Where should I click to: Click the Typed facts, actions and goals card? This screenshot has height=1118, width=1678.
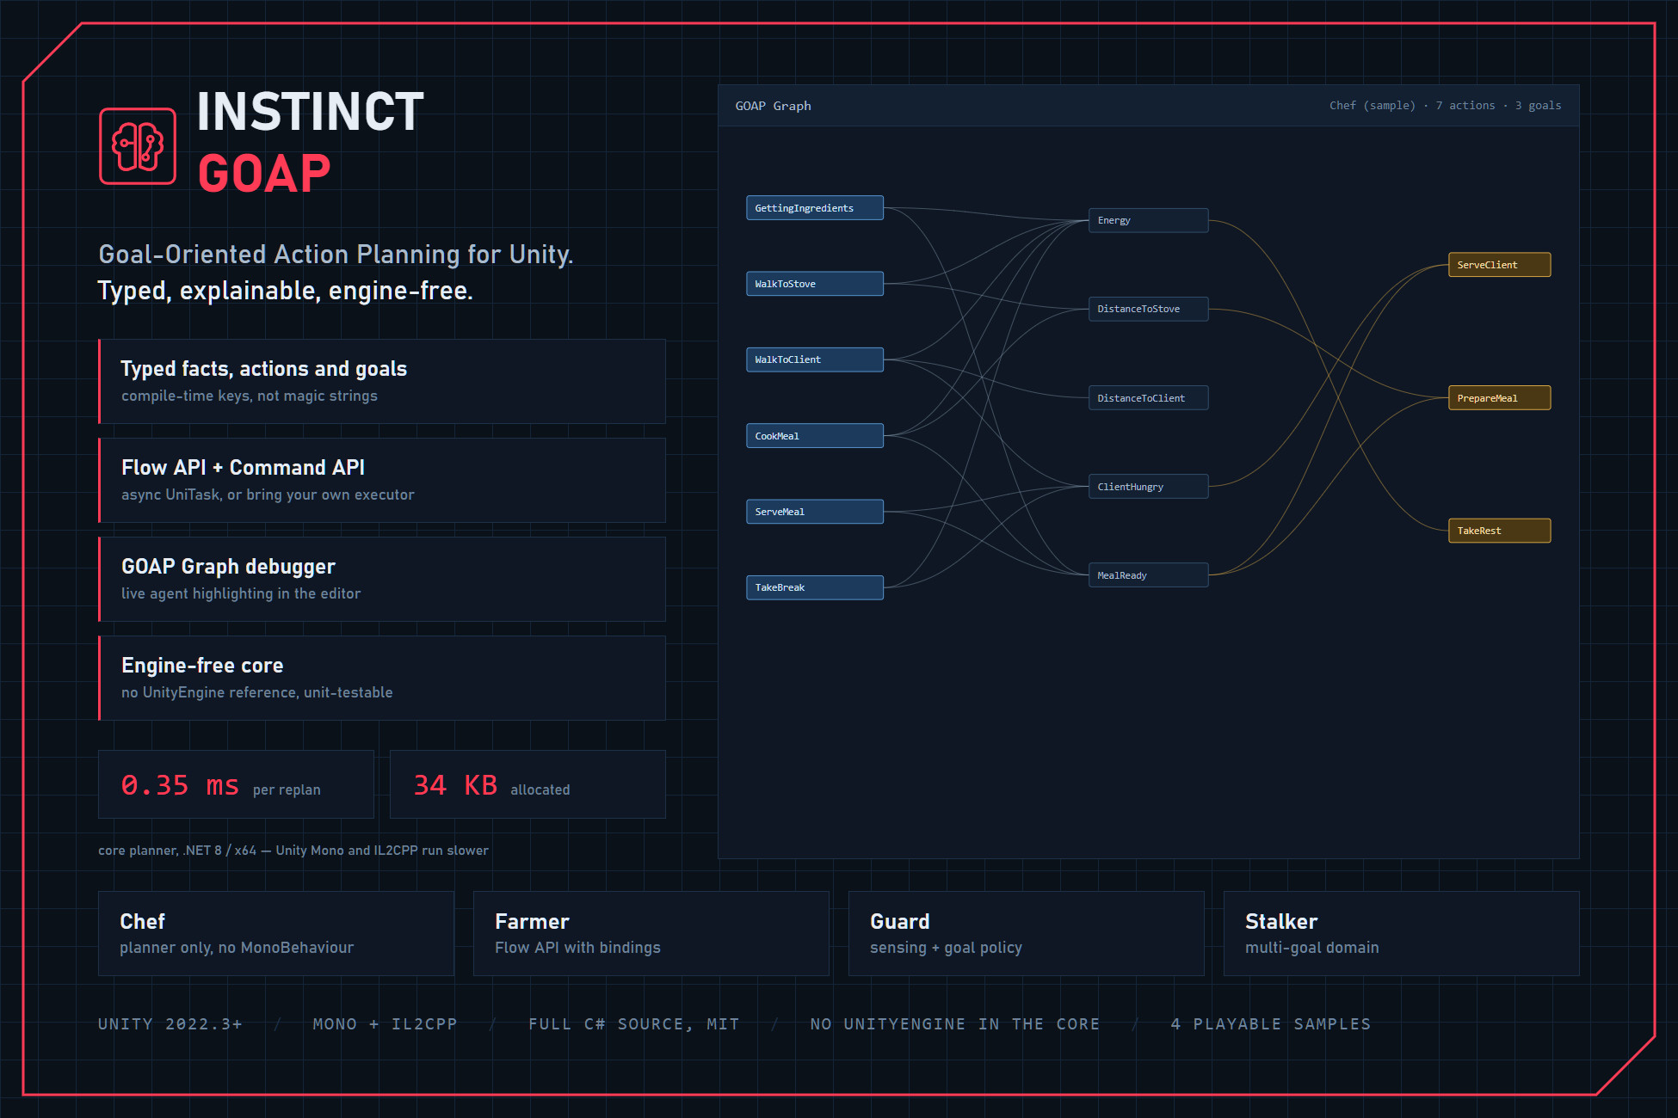[x=382, y=381]
